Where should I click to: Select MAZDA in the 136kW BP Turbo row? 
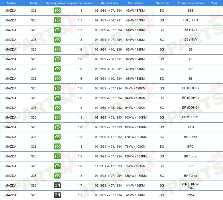pyautogui.click(x=11, y=176)
